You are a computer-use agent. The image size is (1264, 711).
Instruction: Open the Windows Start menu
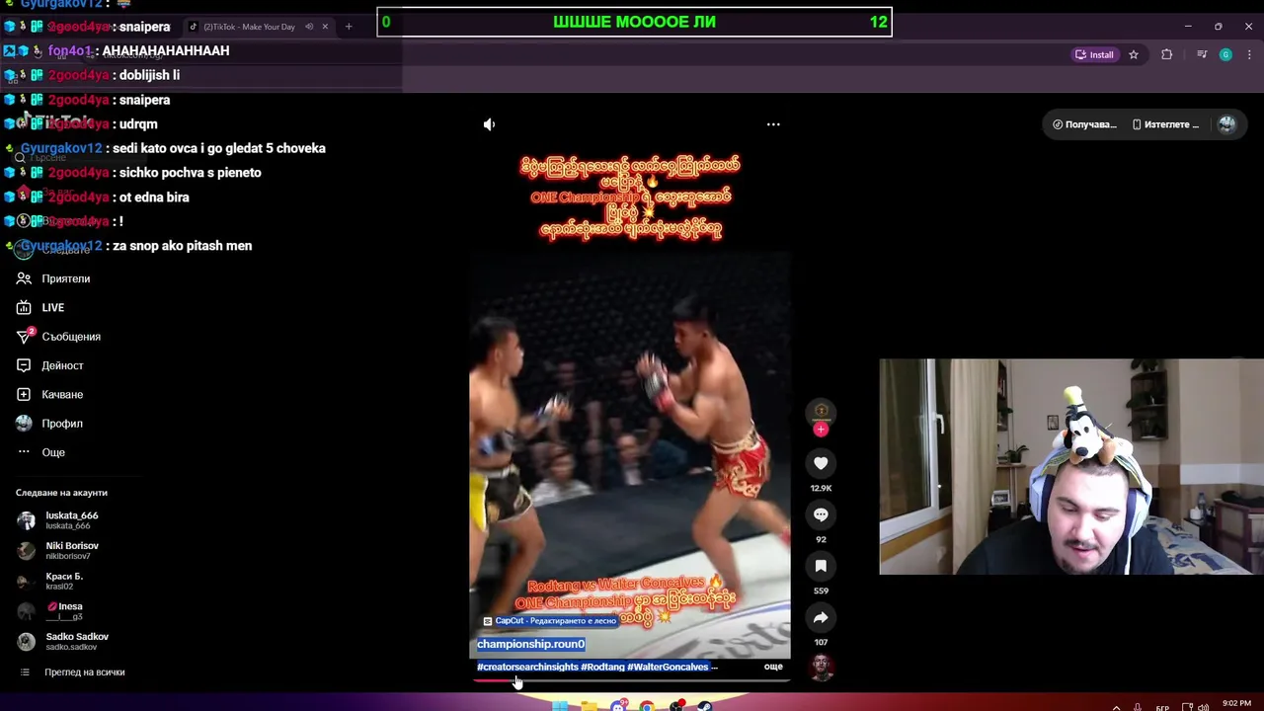tap(560, 706)
